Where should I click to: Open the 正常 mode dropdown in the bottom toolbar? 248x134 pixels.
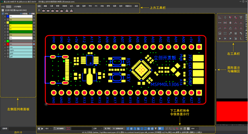(x=97, y=129)
